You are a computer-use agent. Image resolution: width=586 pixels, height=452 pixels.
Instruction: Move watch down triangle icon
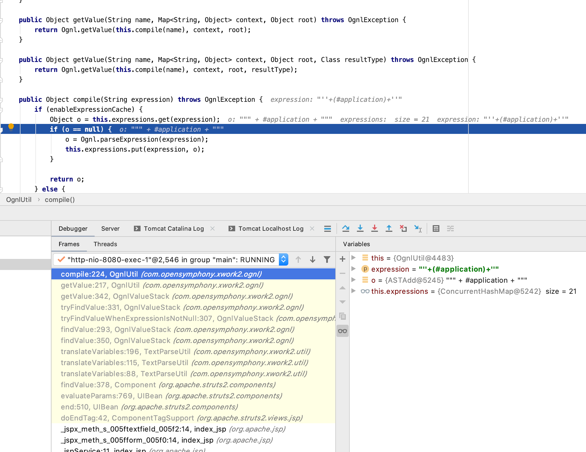(343, 302)
